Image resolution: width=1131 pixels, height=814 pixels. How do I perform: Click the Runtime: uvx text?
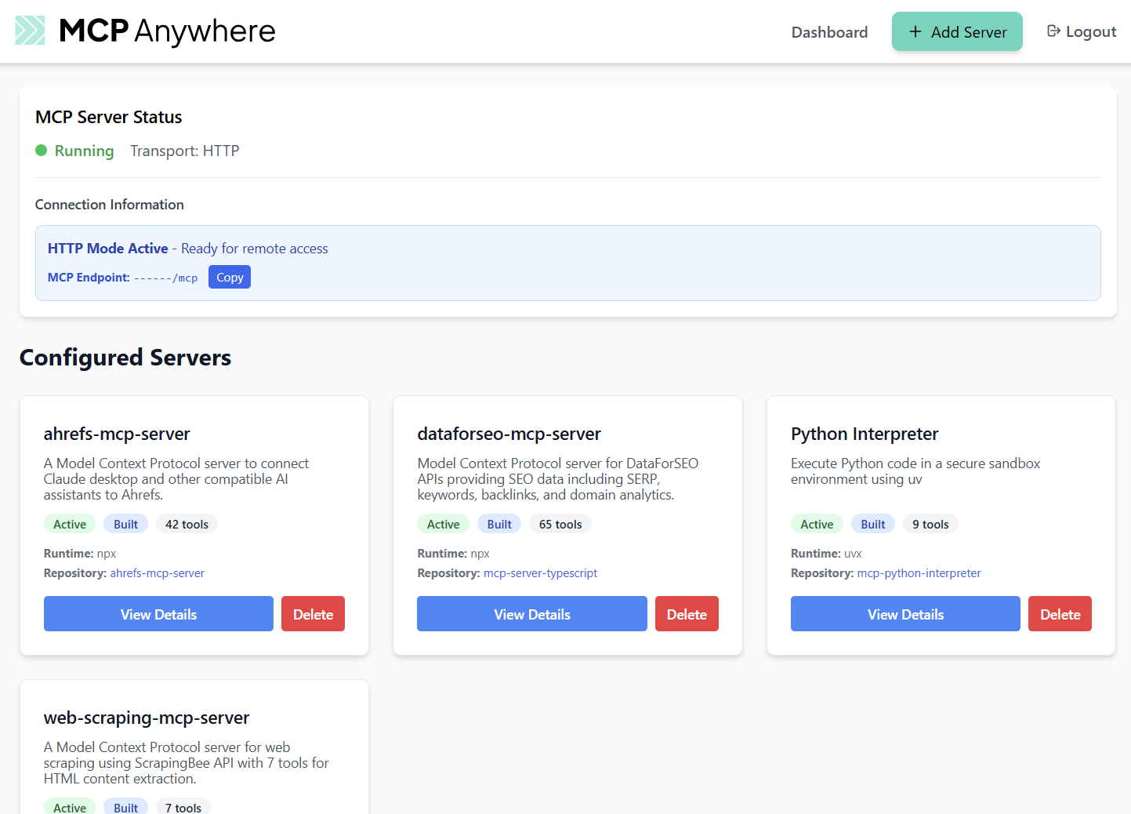pos(826,554)
